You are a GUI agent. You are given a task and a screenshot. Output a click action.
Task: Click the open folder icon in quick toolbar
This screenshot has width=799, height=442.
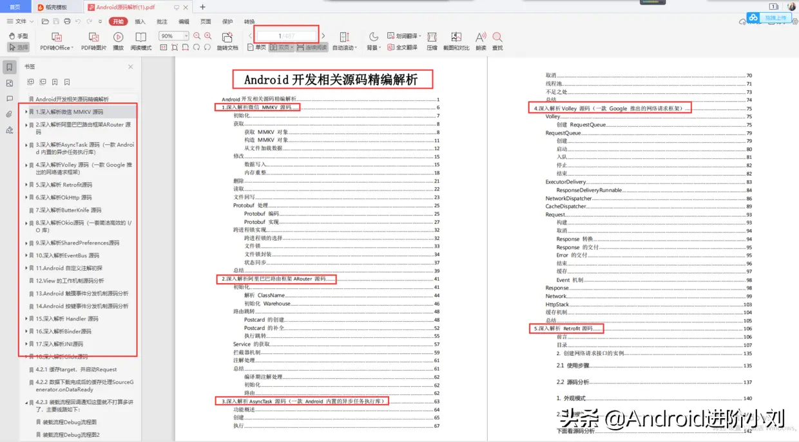(x=45, y=21)
